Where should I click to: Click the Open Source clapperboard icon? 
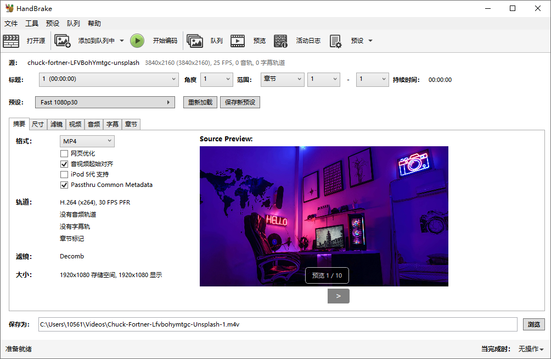11,41
